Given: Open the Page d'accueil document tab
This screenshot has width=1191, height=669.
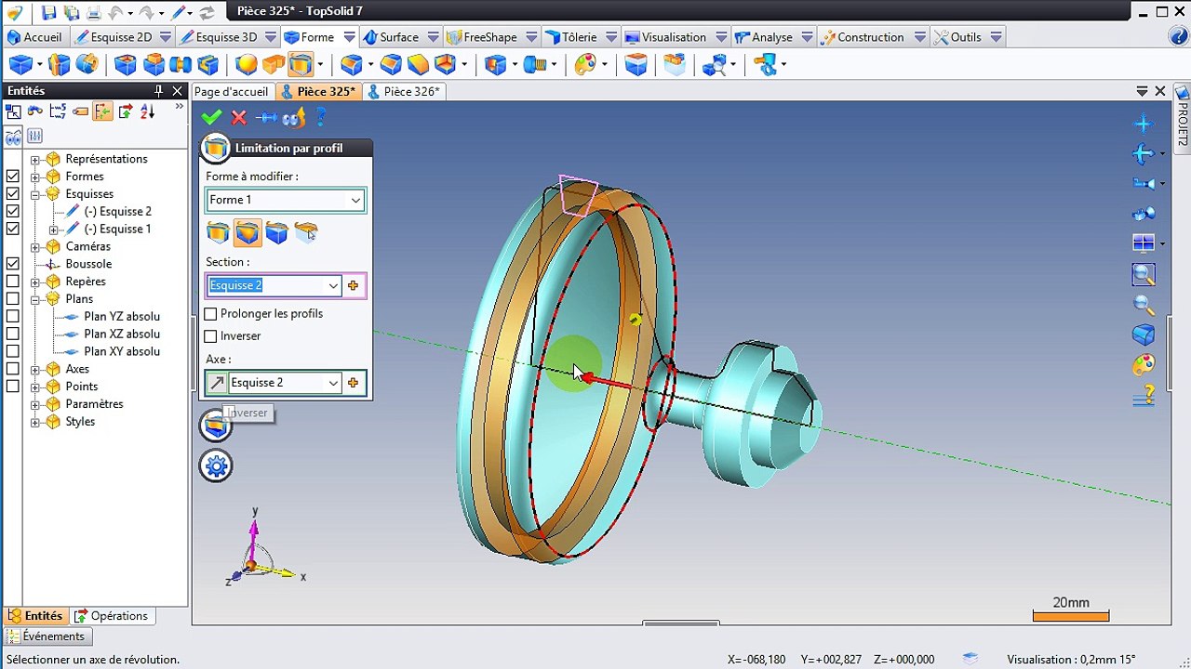Looking at the screenshot, I should click(x=231, y=91).
